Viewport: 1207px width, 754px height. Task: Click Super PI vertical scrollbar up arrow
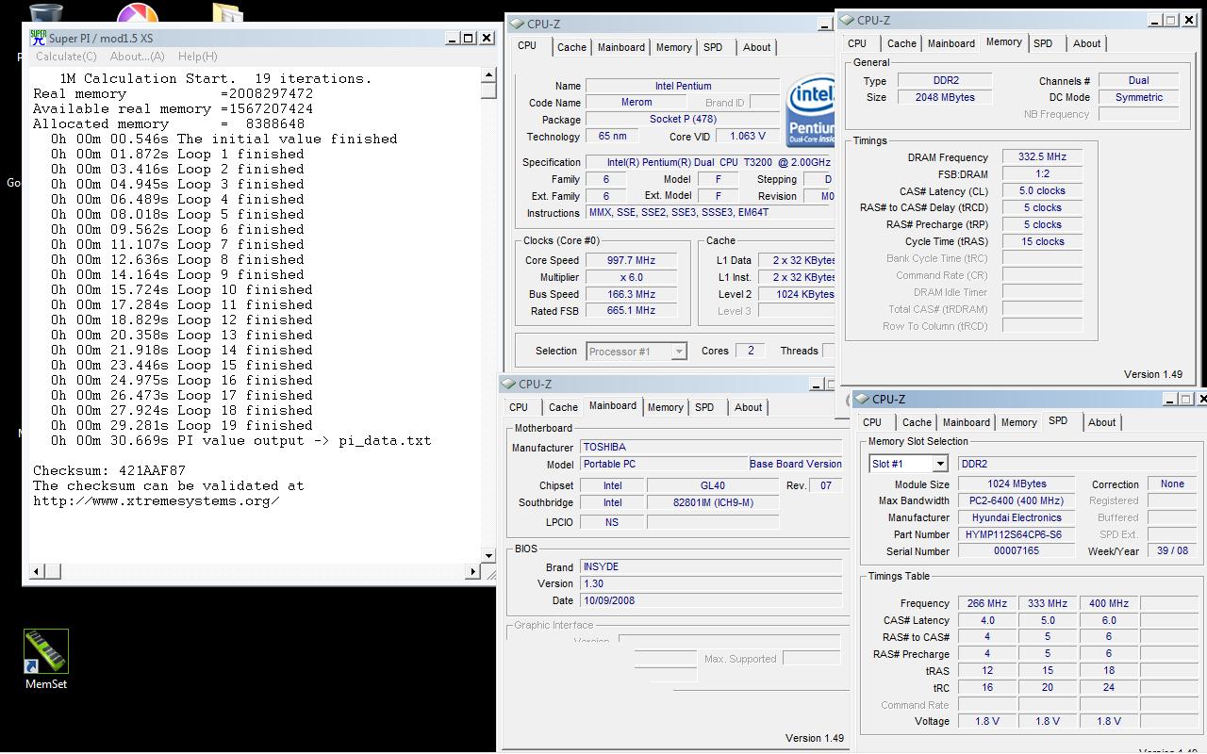coord(488,75)
